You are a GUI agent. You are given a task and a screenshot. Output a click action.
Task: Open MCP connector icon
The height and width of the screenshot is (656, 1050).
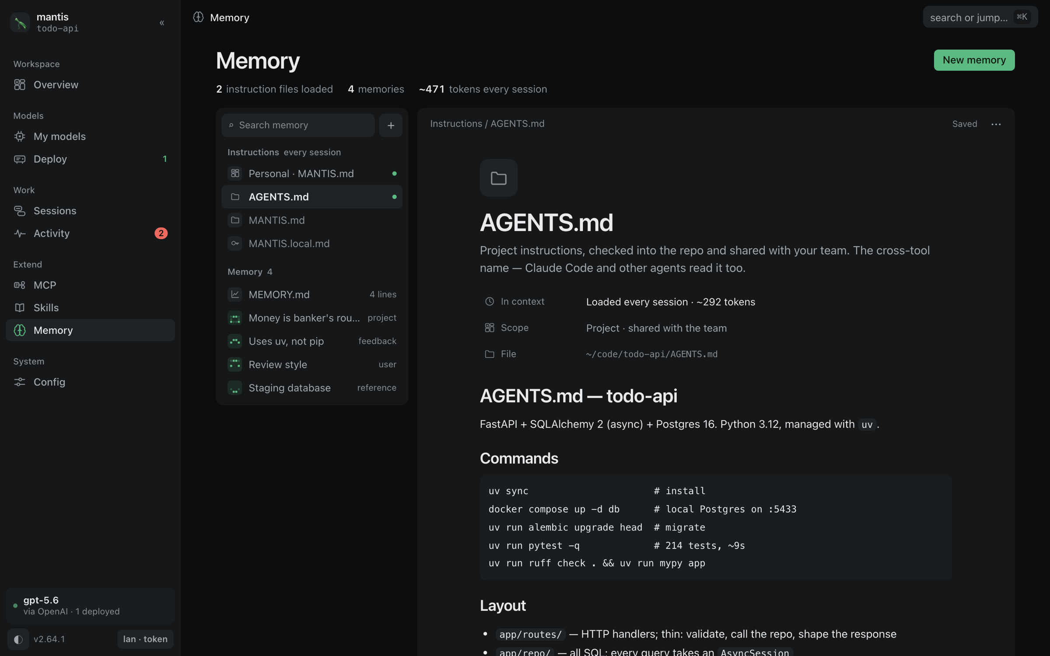coord(20,285)
